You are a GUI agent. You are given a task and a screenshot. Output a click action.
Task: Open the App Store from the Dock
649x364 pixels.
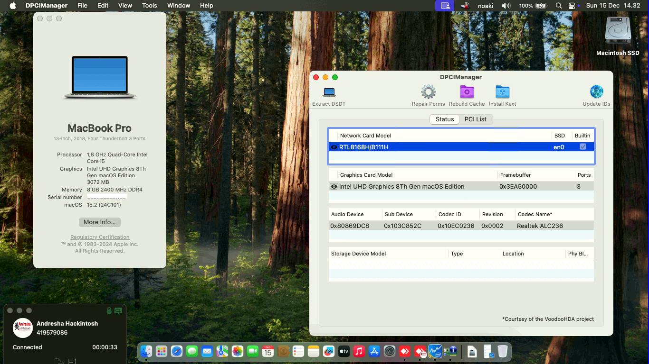(x=374, y=351)
